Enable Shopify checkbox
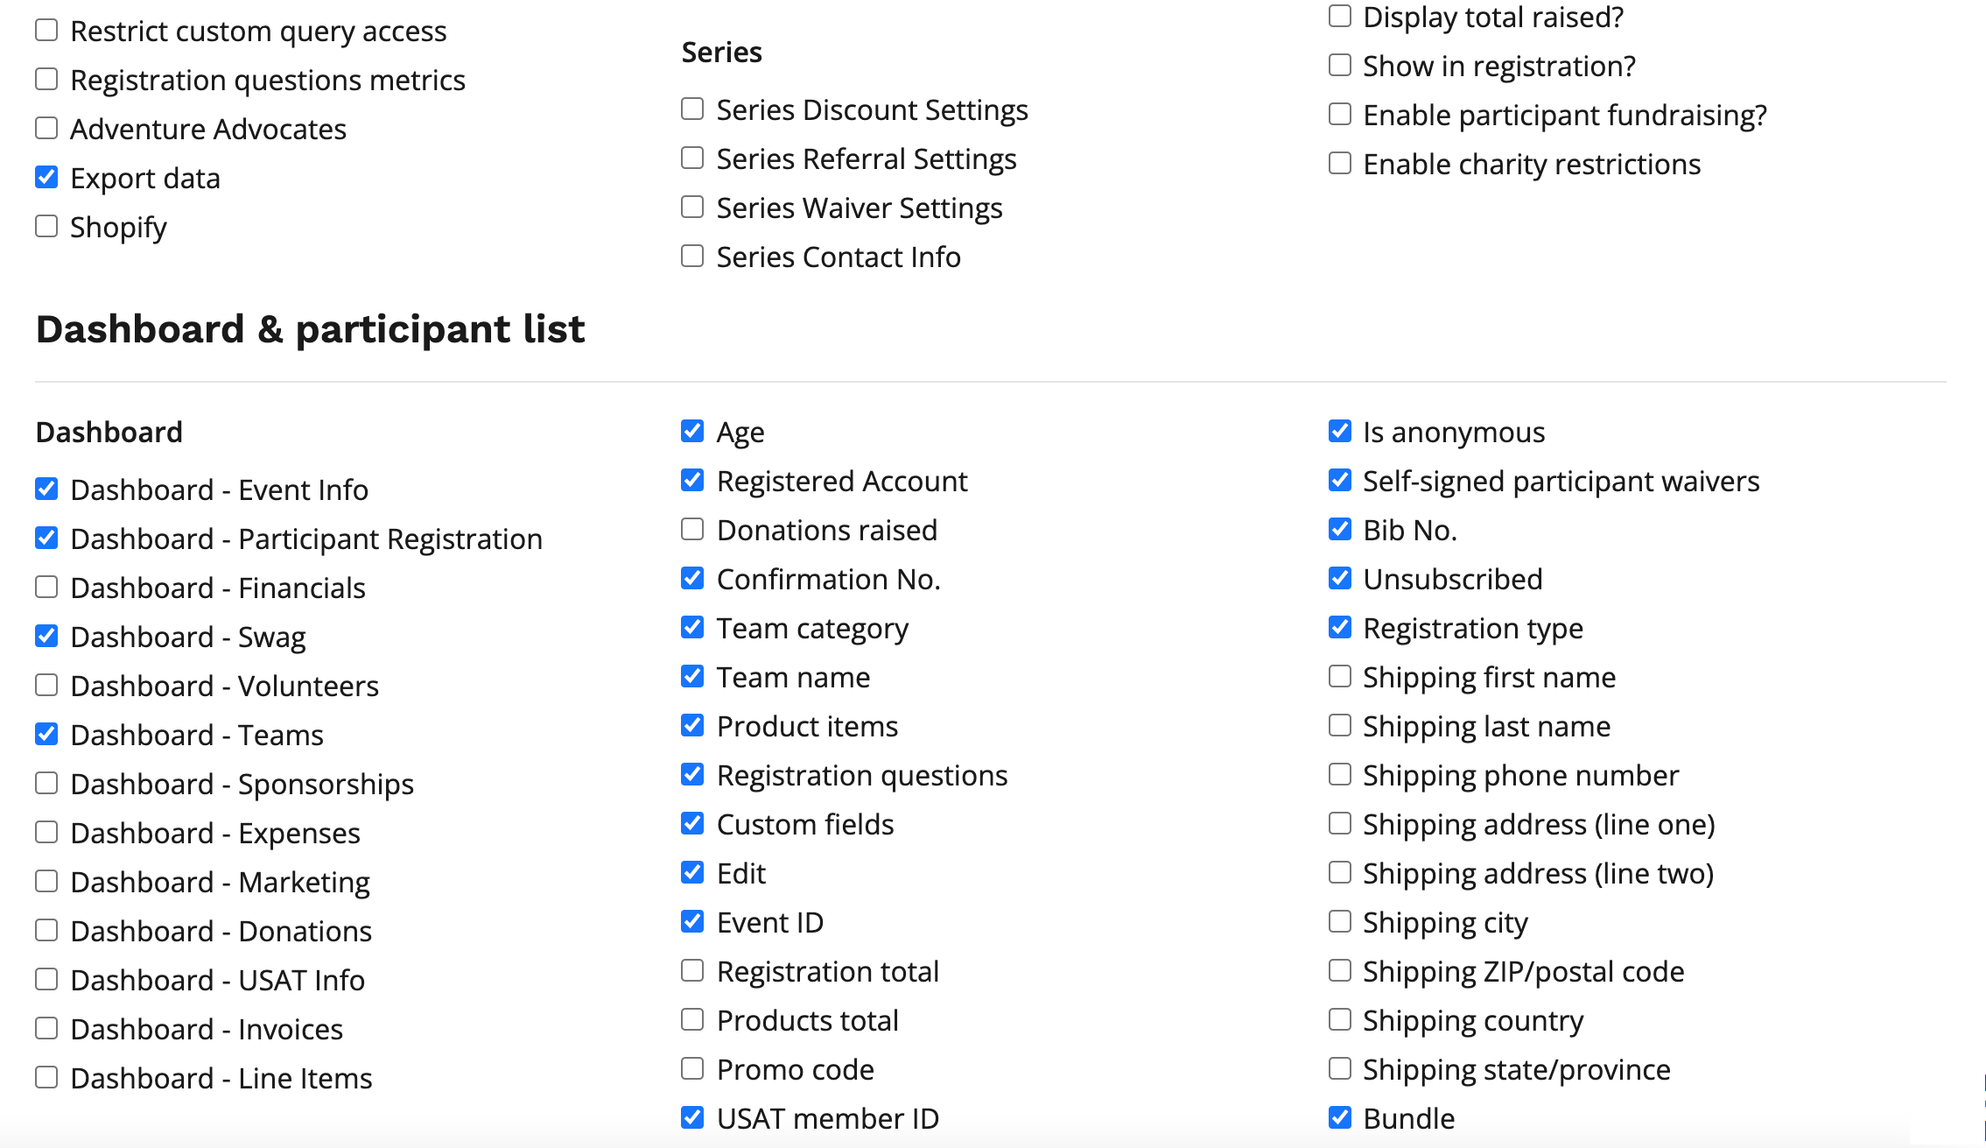Image resolution: width=1986 pixels, height=1148 pixels. (x=46, y=227)
